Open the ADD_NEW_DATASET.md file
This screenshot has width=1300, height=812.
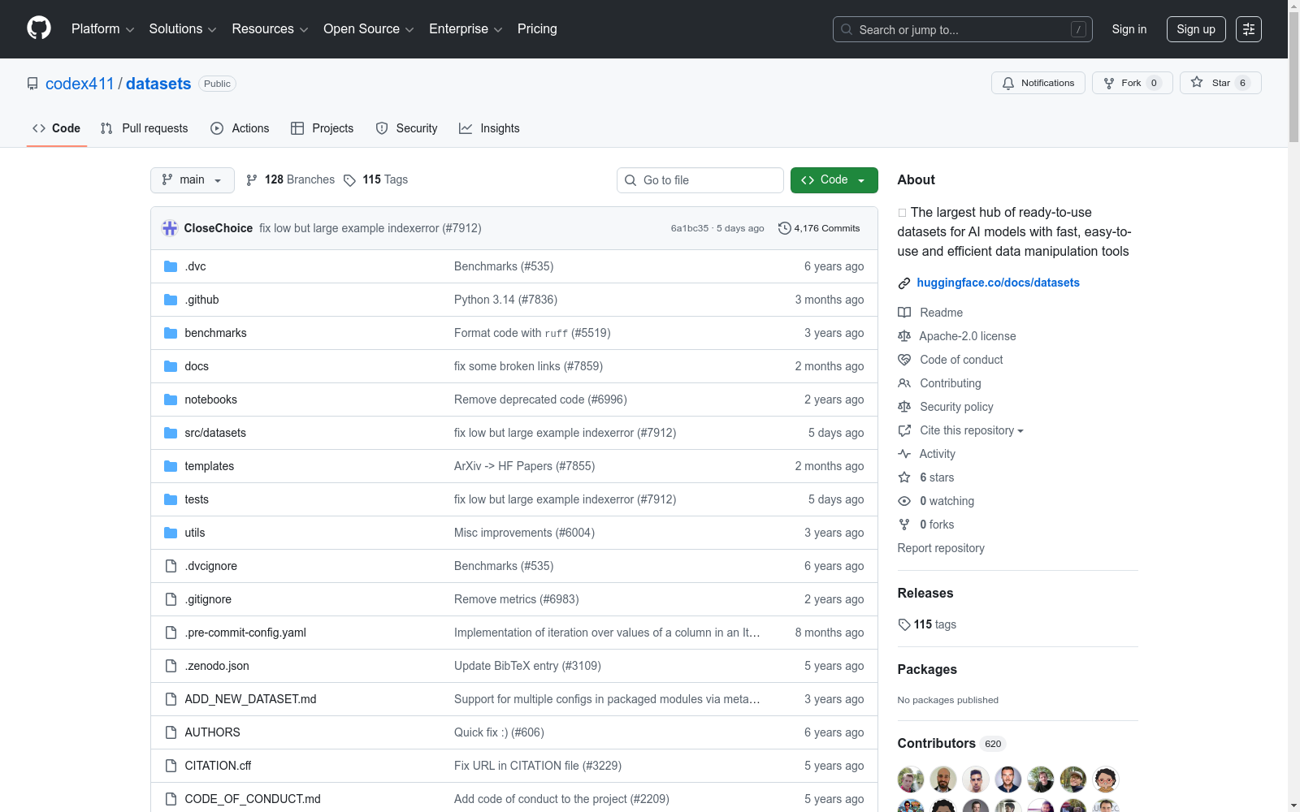tap(250, 699)
